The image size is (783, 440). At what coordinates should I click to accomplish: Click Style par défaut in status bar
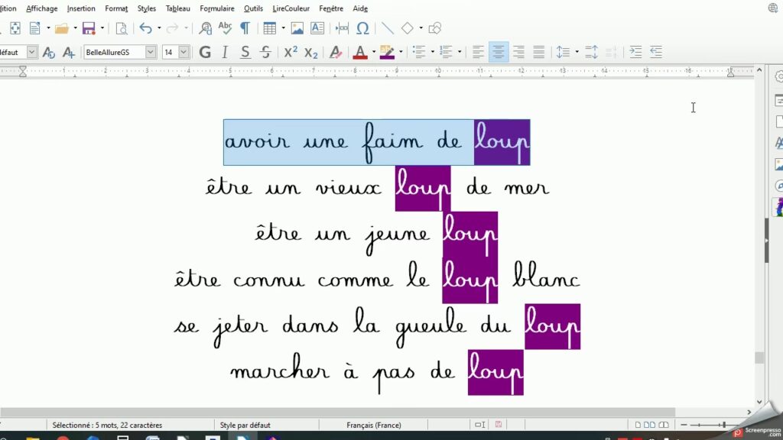click(245, 425)
